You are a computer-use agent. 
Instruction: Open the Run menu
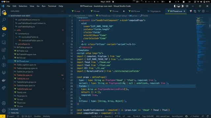(x=44, y=6)
